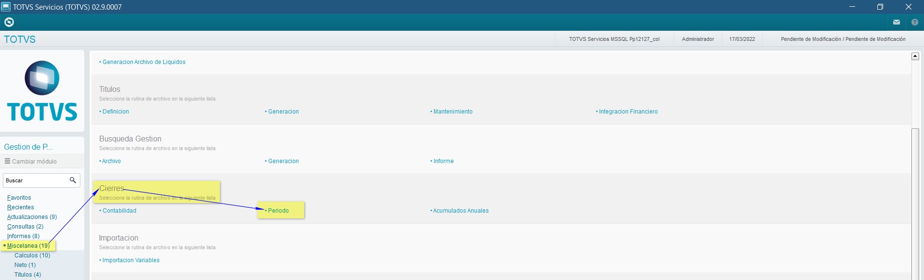Image resolution: width=924 pixels, height=280 pixels.
Task: Open Recientes in the sidebar
Action: (20, 207)
